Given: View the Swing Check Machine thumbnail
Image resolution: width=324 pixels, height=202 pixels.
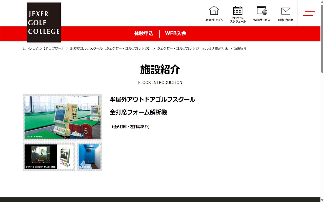Looking at the screenshot, I should point(49,157).
